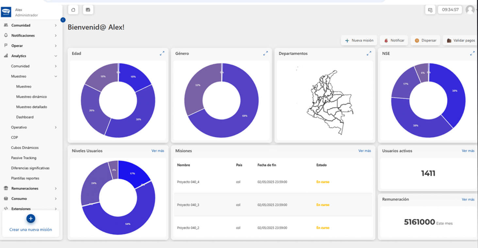The width and height of the screenshot is (478, 248).
Task: Collapse the sidebar with the blue arrow
Action: click(x=63, y=20)
